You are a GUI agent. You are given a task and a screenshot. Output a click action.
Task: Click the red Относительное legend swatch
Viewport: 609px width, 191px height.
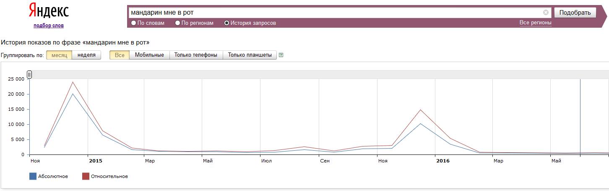(86, 176)
